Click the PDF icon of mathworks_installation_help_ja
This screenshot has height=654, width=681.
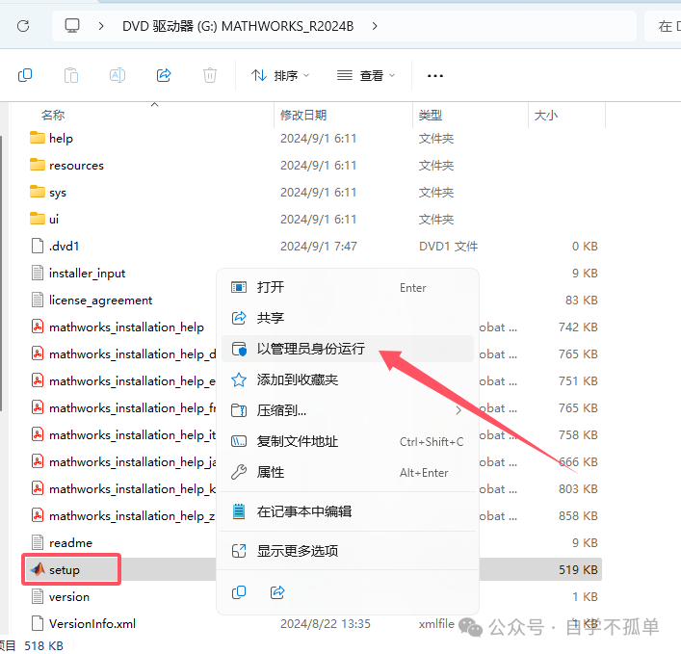pos(38,461)
